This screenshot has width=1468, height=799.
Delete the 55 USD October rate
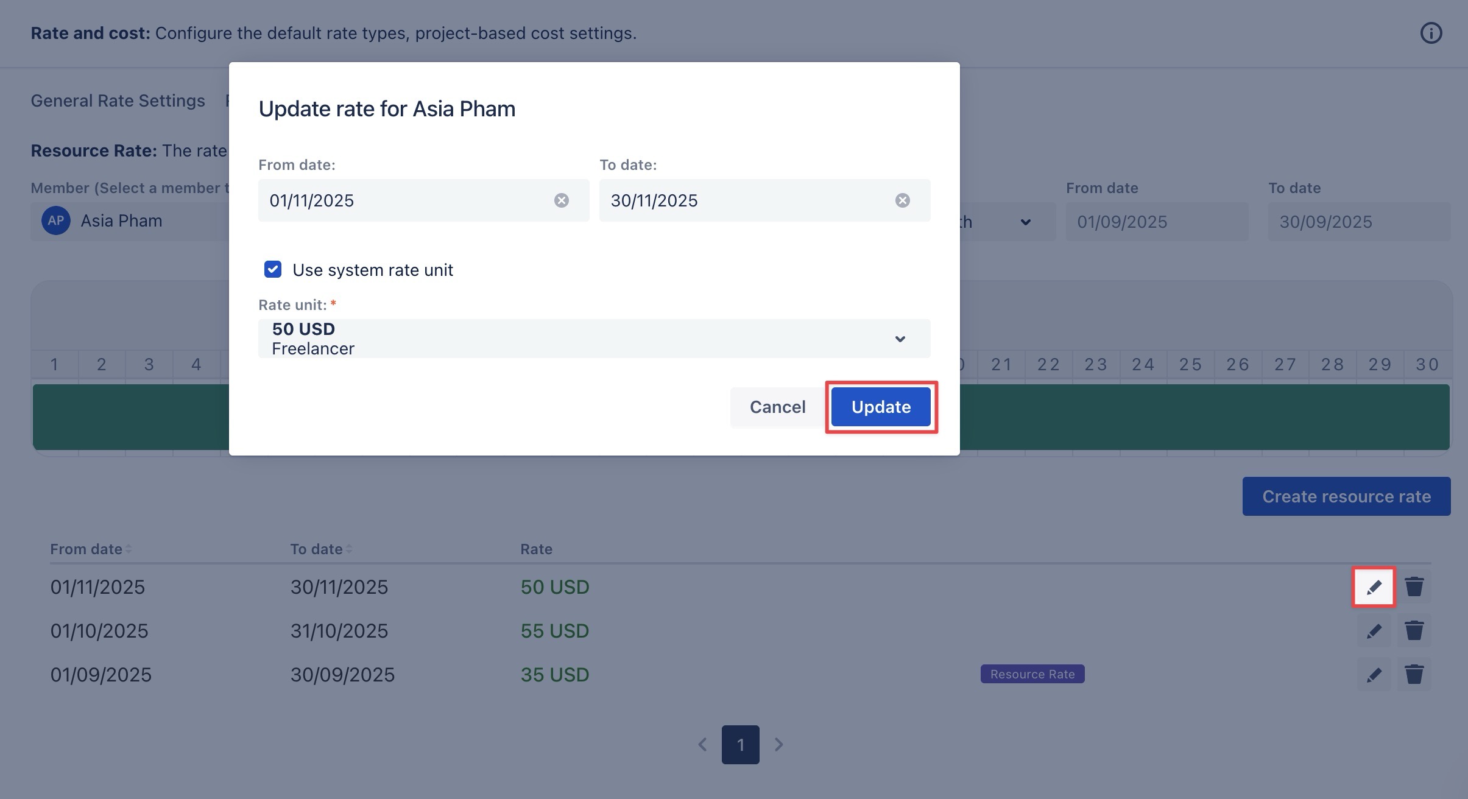(x=1414, y=631)
